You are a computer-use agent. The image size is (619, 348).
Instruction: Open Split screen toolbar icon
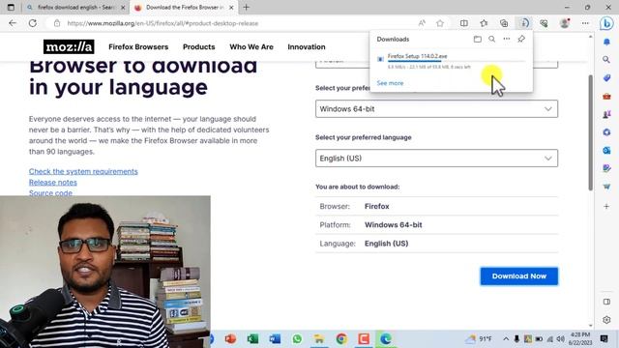[x=464, y=23]
